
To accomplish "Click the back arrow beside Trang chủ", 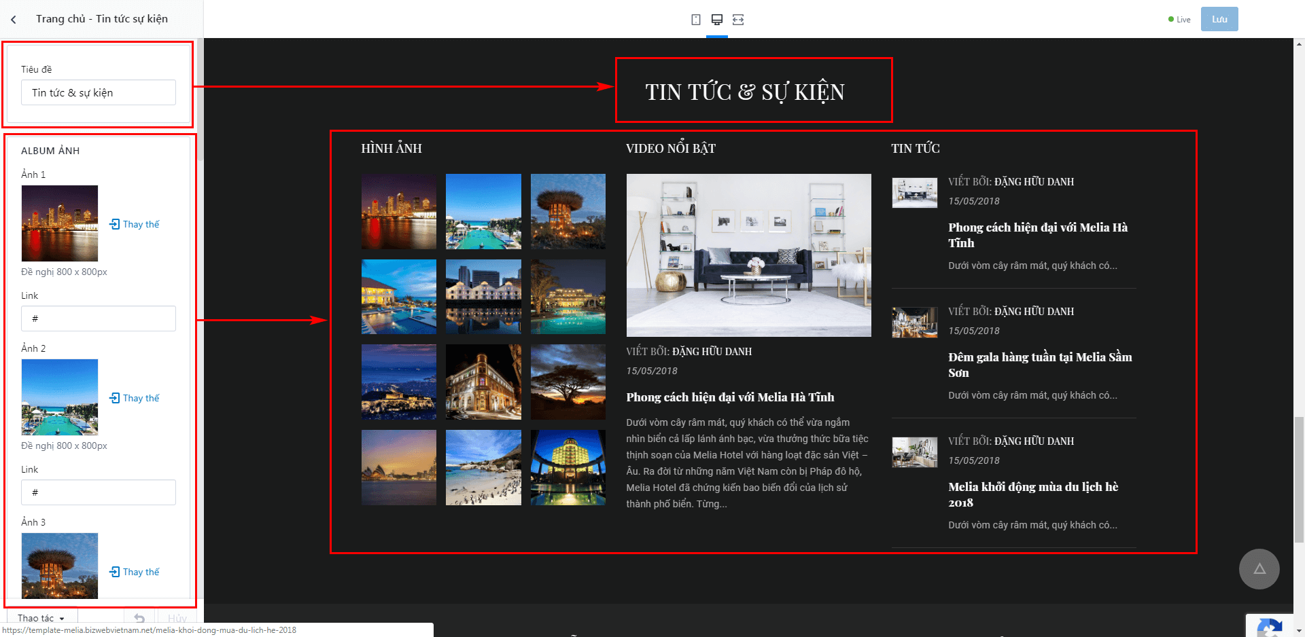I will pyautogui.click(x=14, y=20).
